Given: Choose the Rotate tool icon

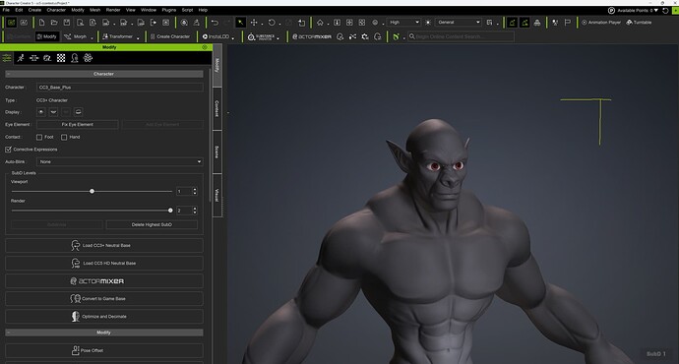Looking at the screenshot, I should (x=272, y=22).
